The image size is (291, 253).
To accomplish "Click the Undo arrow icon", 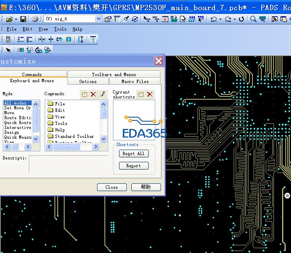I will 213,19.
